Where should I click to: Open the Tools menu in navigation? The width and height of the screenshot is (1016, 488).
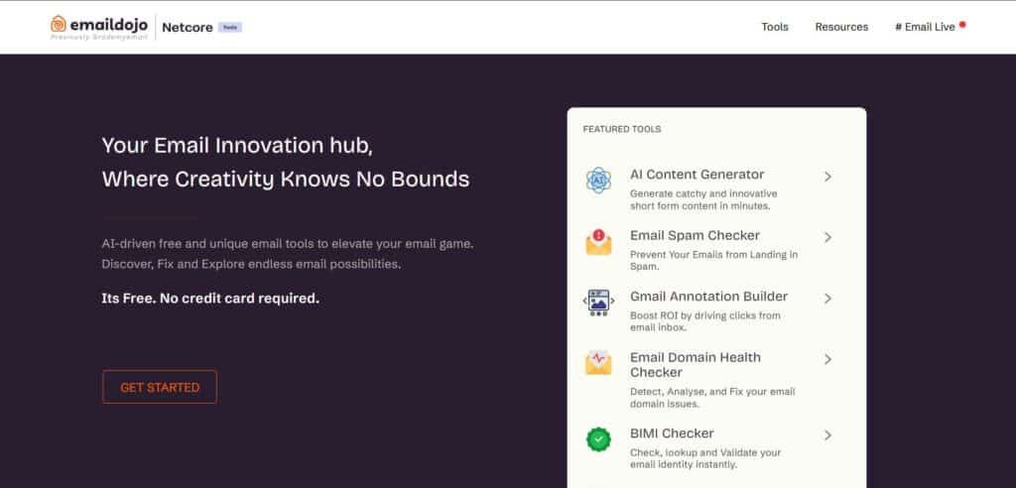pos(775,27)
